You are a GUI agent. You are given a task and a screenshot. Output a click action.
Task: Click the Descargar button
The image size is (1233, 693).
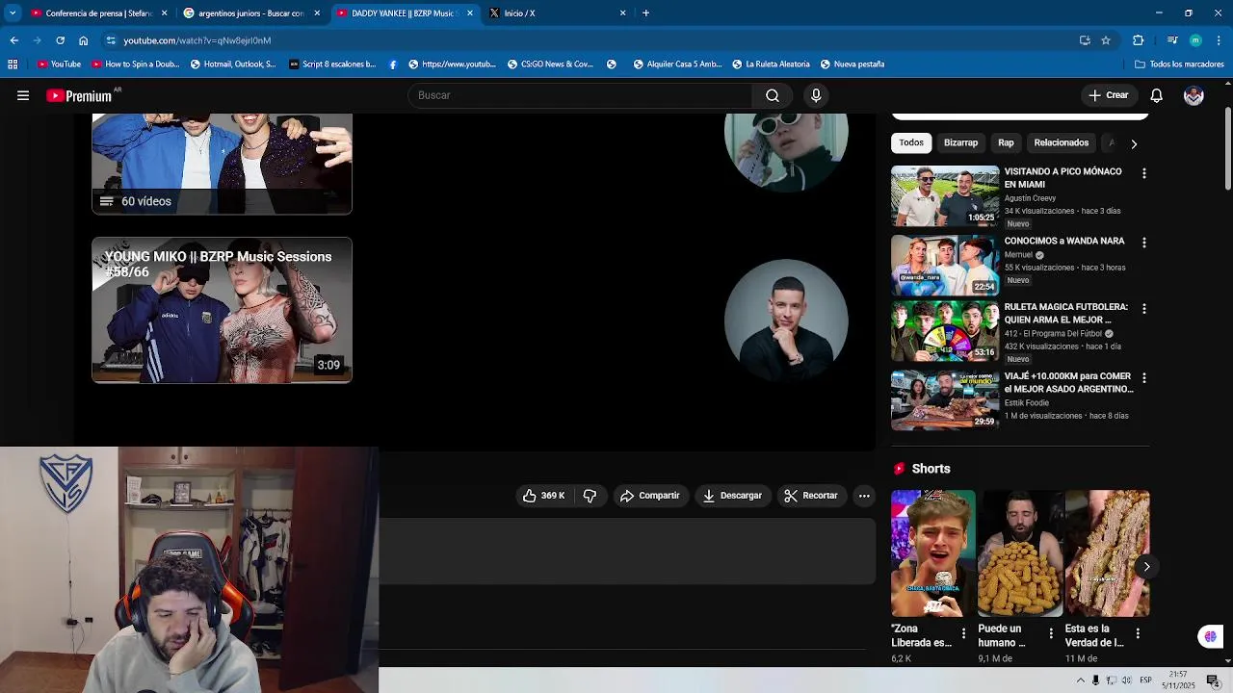pos(732,496)
